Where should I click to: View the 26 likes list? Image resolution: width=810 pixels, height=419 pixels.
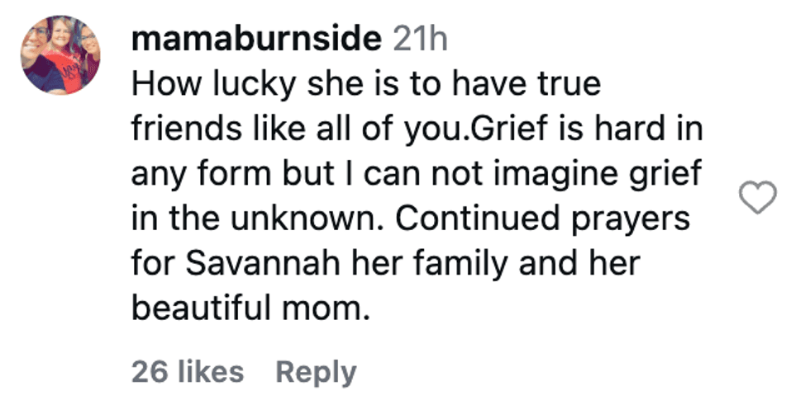pyautogui.click(x=188, y=371)
